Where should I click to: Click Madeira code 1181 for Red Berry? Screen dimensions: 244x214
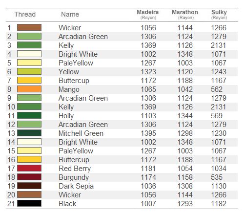(x=148, y=169)
